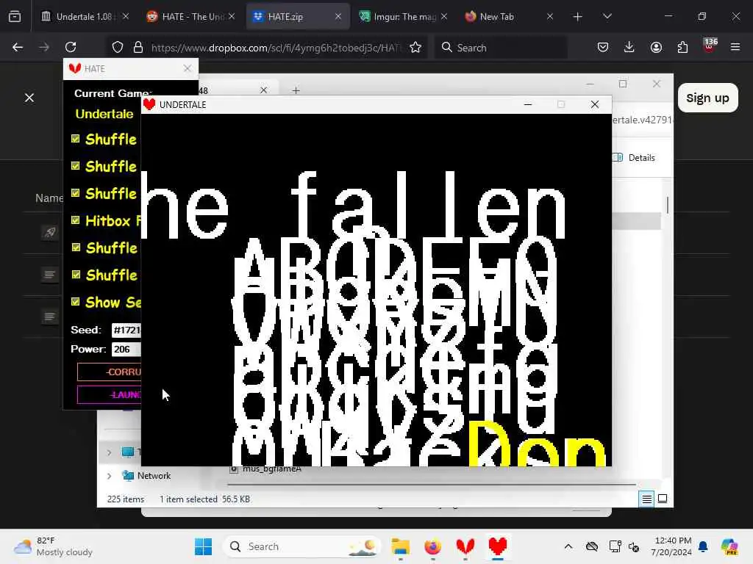Toggle the Details pane in File Explorer
753x564 pixels.
634,158
